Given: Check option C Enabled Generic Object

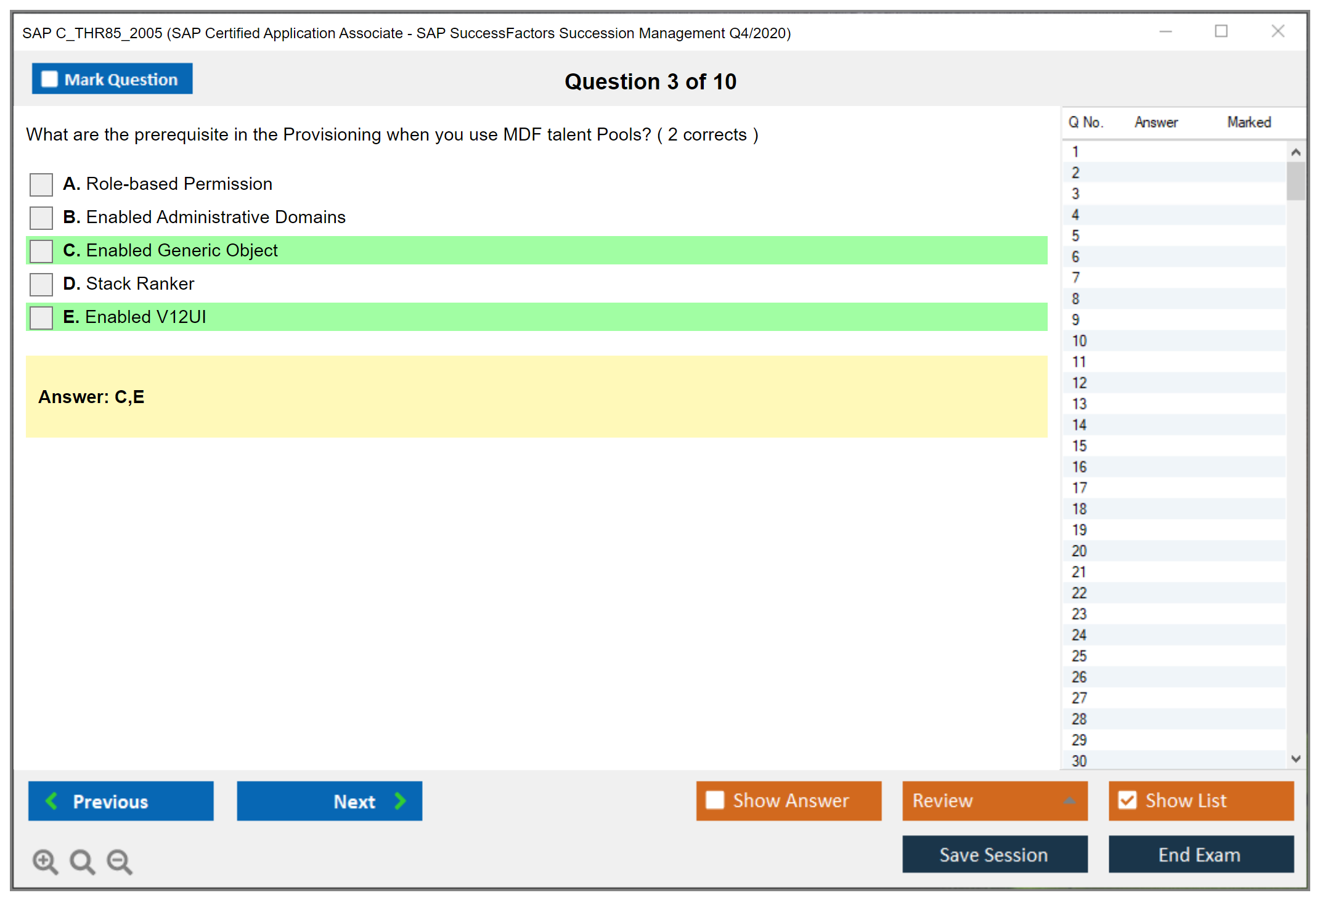Looking at the screenshot, I should point(41,251).
